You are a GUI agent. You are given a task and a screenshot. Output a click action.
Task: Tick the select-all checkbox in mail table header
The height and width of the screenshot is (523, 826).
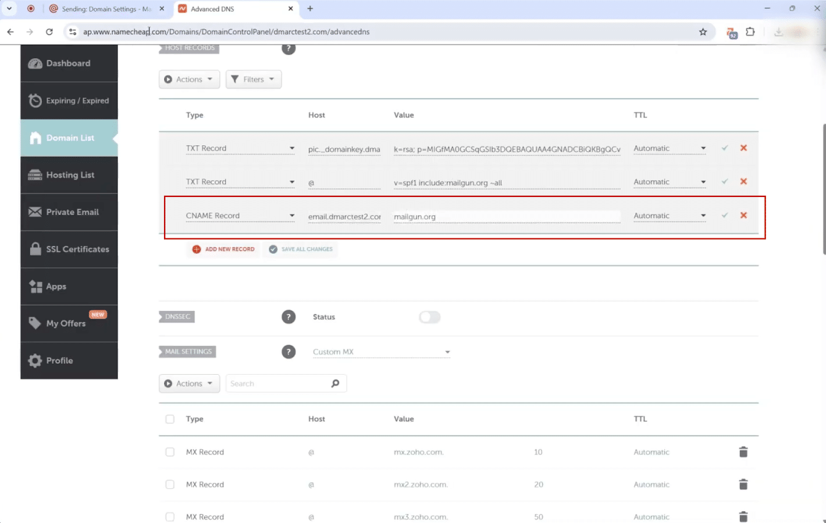170,419
